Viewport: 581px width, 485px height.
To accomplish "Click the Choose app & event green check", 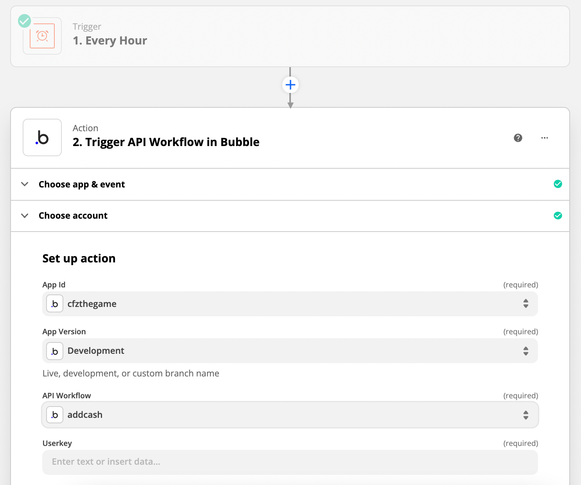I will pyautogui.click(x=558, y=184).
